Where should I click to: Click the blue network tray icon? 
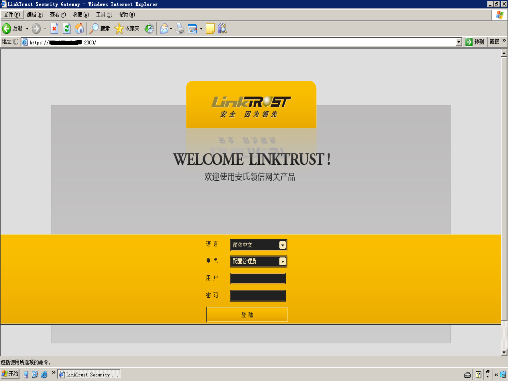coord(503,375)
